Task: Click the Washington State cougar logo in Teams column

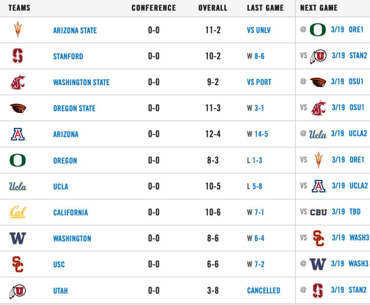Action: [18, 82]
